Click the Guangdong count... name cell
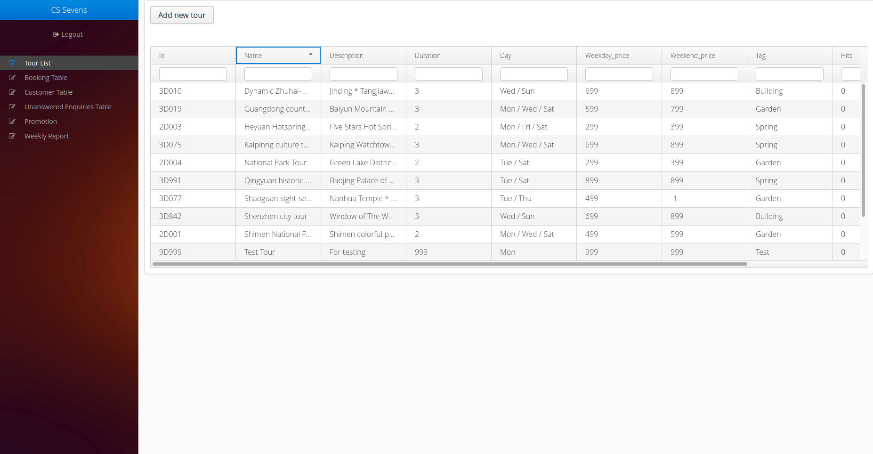Screen dimensions: 873x454 [x=278, y=109]
